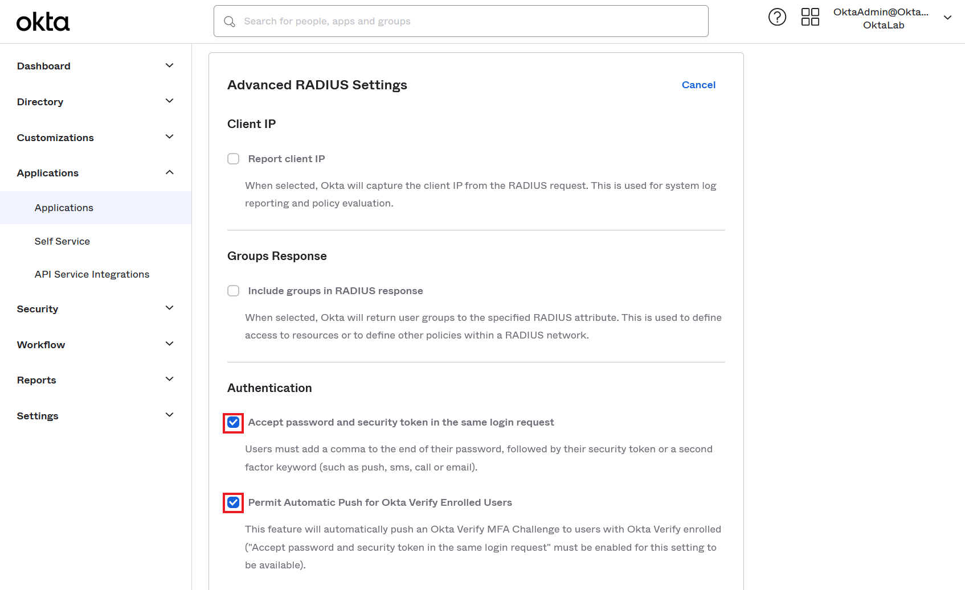Cancel the Advanced RADIUS Settings edit
The height and width of the screenshot is (590, 965).
tap(698, 85)
